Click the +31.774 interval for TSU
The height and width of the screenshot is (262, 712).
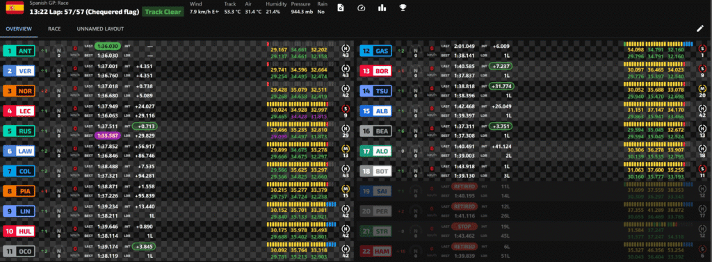[502, 85]
